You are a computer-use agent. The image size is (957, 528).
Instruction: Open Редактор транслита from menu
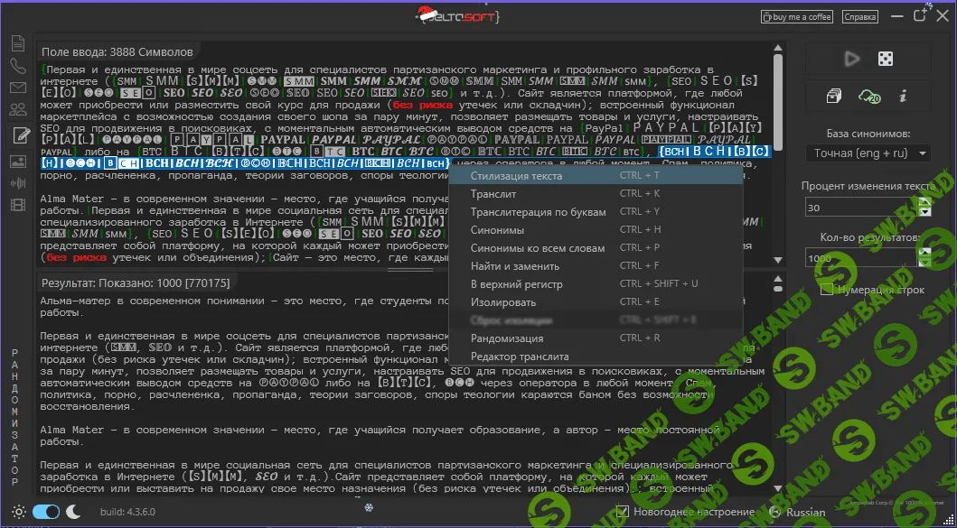pos(596,357)
